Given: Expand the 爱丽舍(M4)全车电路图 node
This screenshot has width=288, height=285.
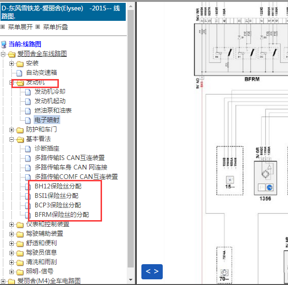Looking at the screenshot, I should [3, 281].
